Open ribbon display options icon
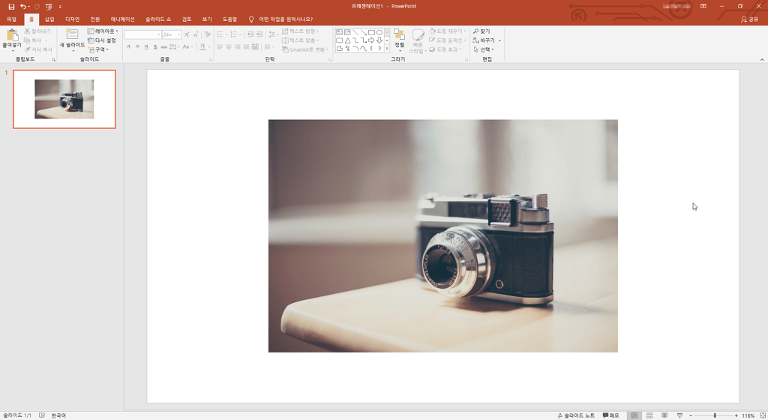Viewport: 768px width, 420px height. tap(703, 6)
